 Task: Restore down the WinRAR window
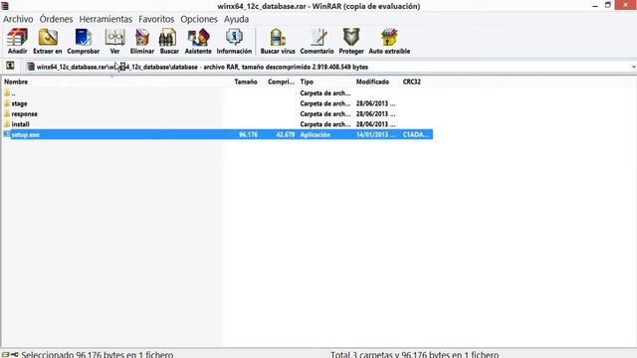click(608, 5)
